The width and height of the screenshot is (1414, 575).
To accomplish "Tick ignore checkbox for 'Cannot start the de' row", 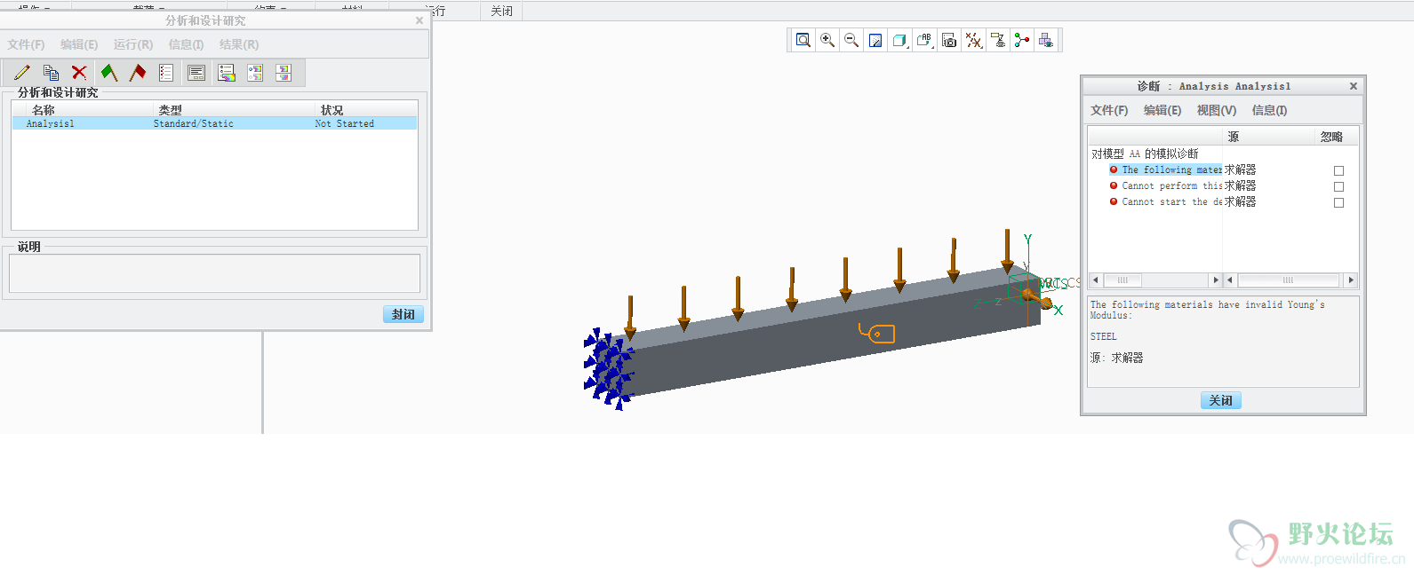I will [x=1338, y=202].
